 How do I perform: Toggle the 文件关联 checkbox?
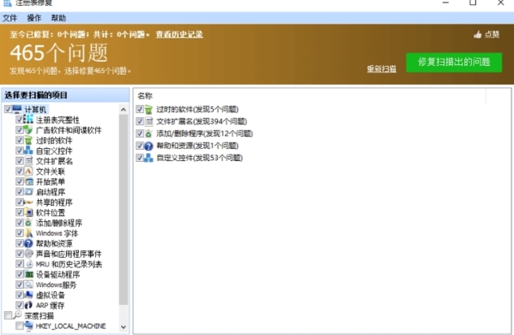point(20,171)
